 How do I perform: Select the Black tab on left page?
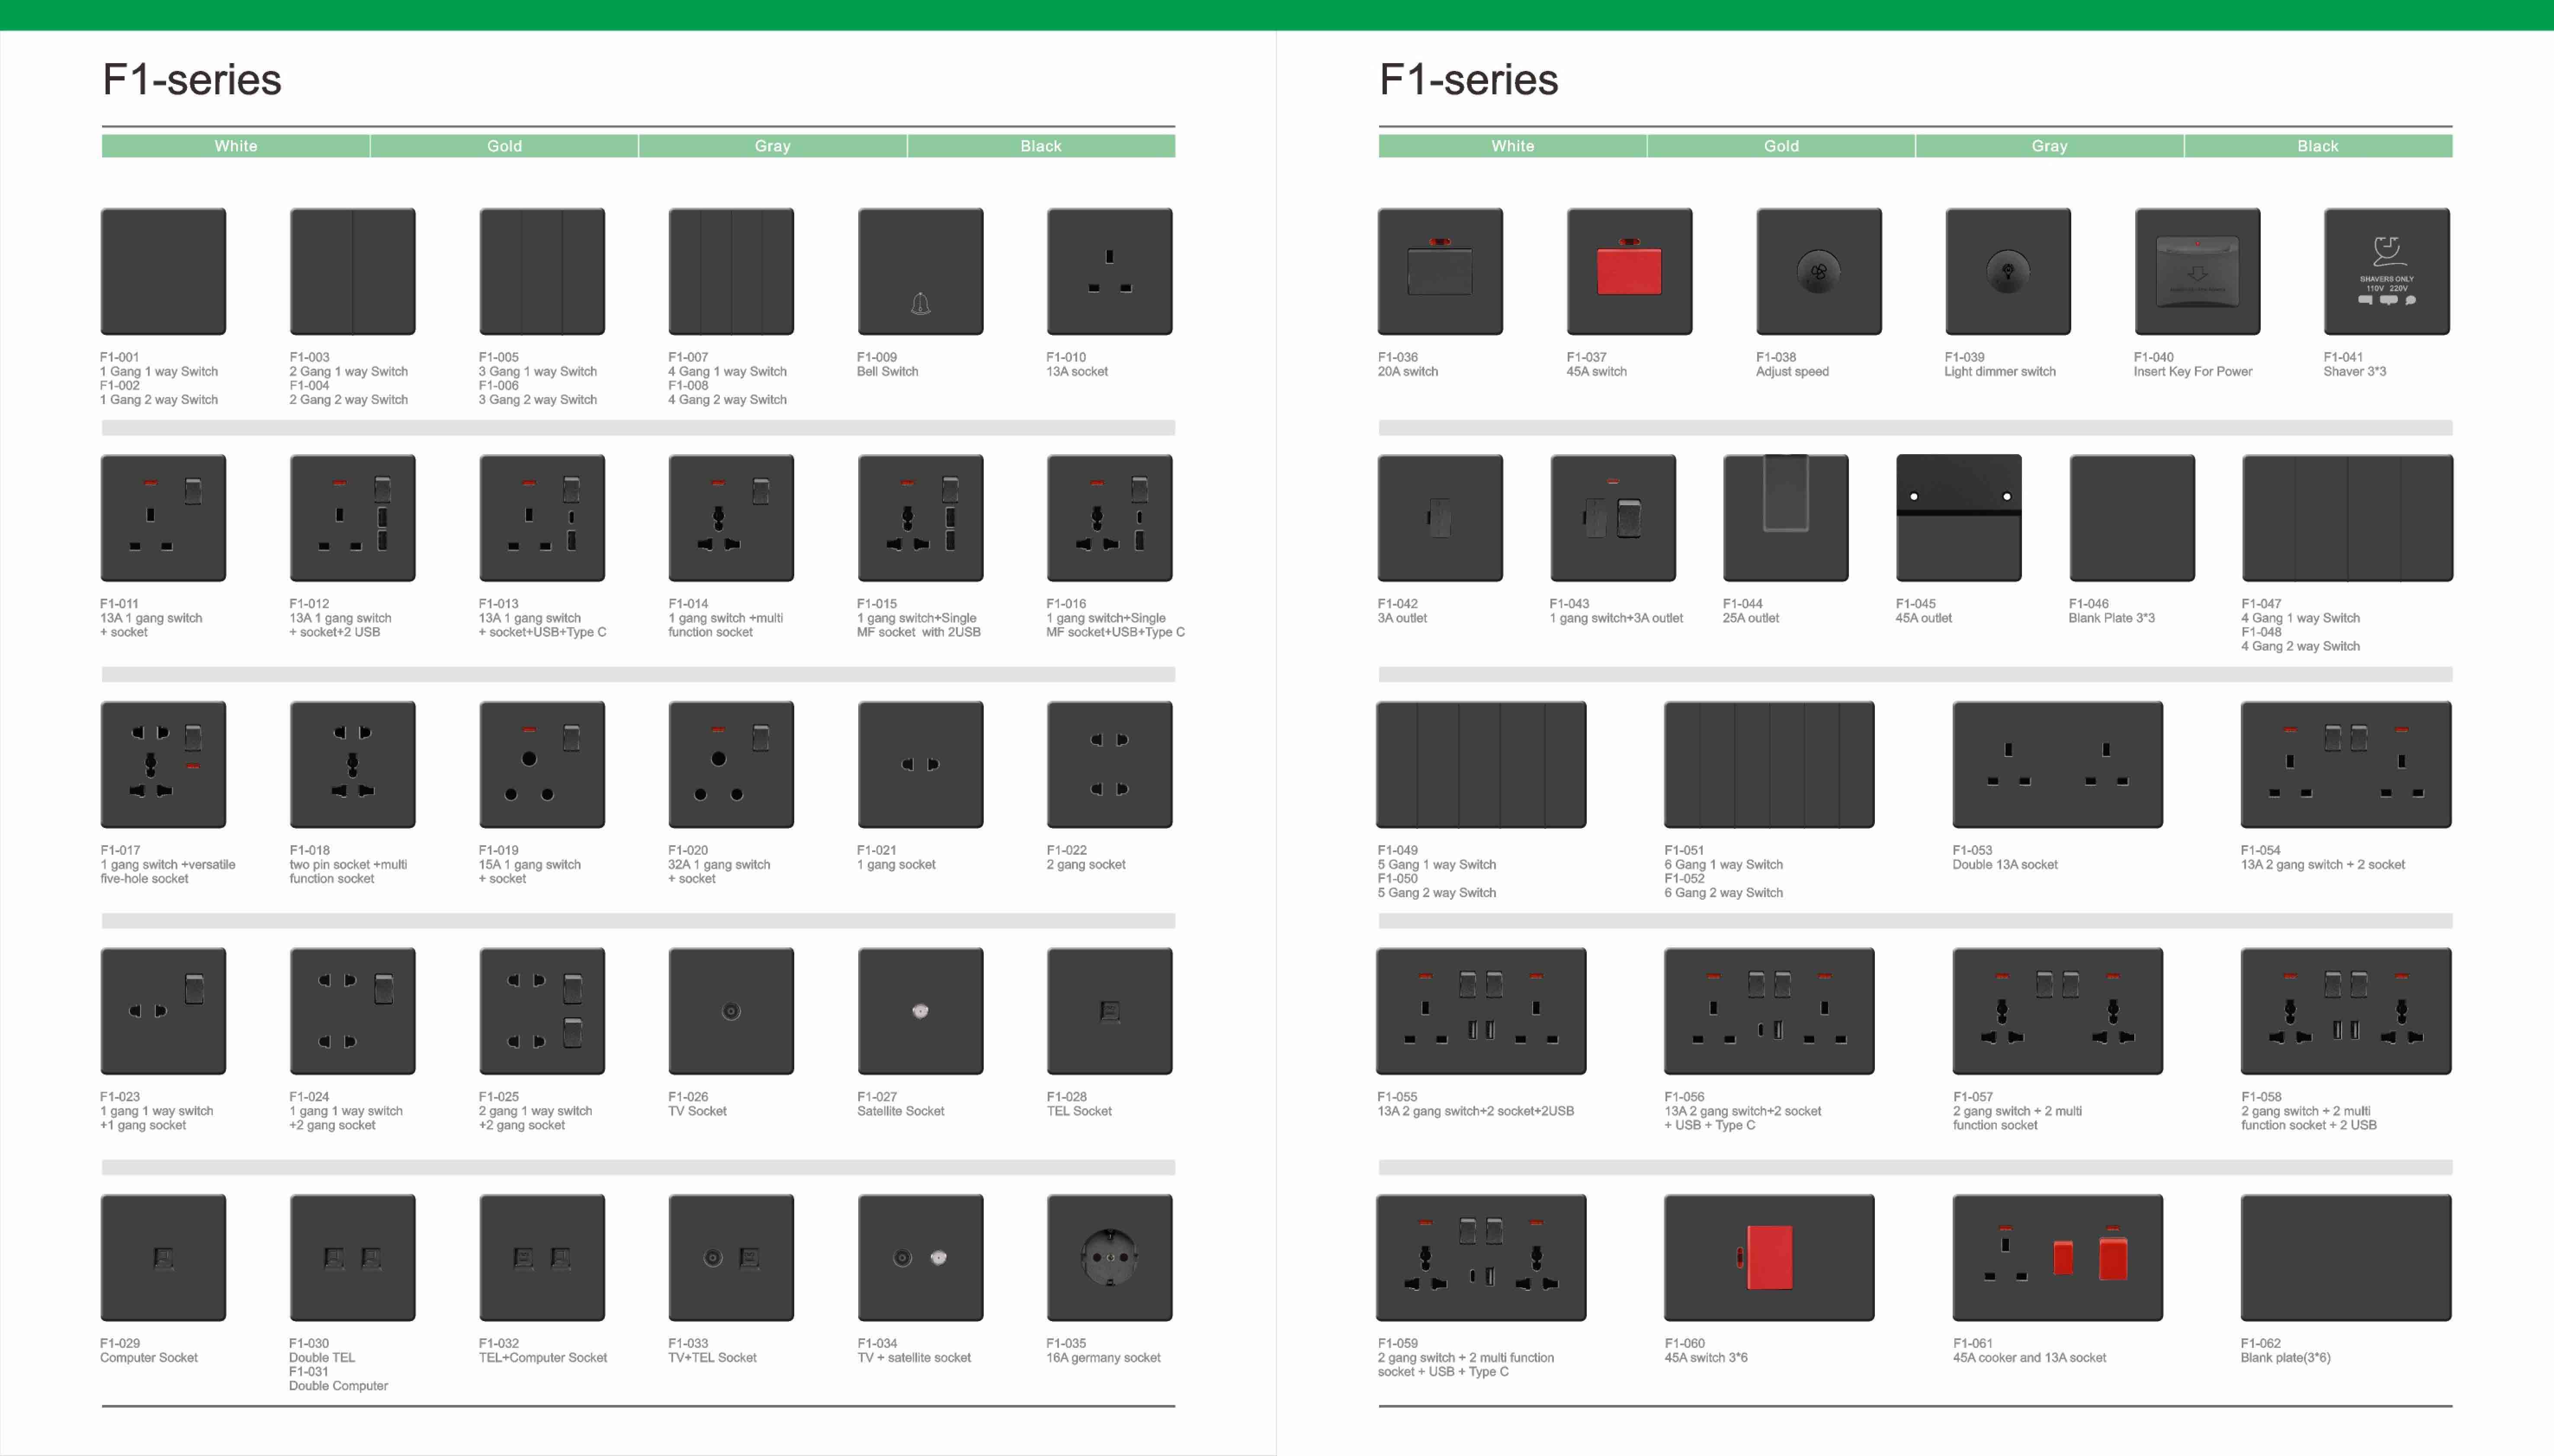tap(1041, 146)
